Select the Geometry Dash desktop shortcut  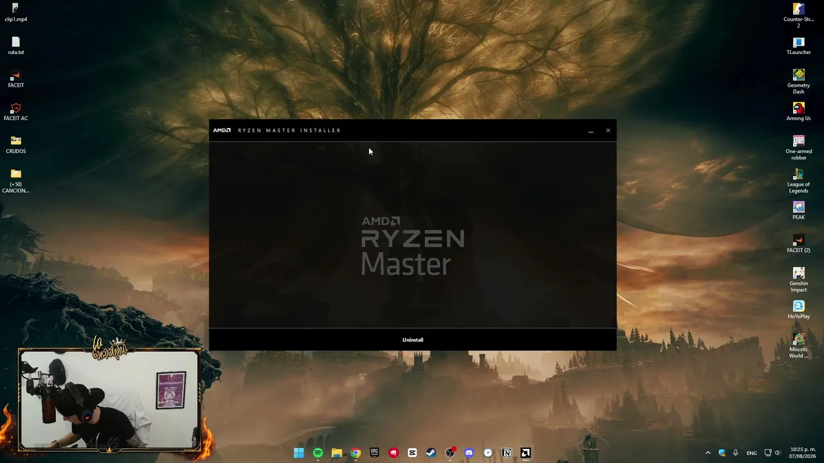coord(799,82)
